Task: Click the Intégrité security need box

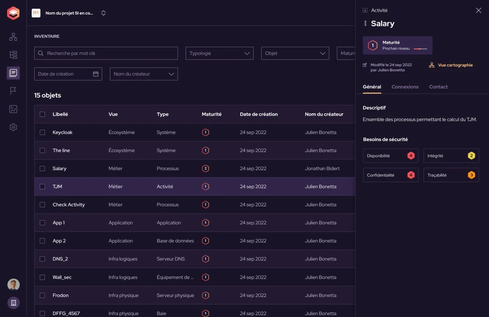Action: point(451,156)
